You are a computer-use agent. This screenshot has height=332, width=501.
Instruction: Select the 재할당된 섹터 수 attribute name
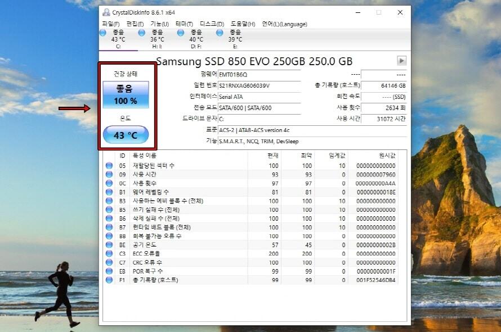tap(154, 166)
